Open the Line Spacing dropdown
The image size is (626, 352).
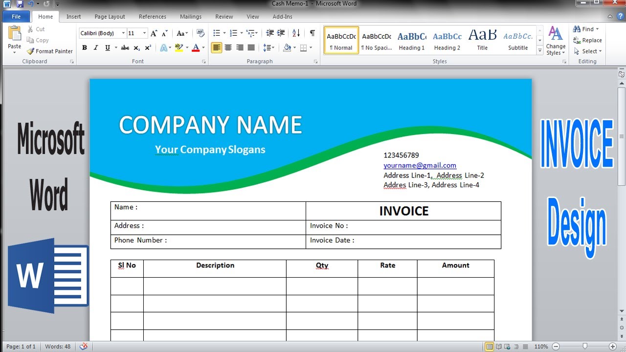[x=268, y=48]
